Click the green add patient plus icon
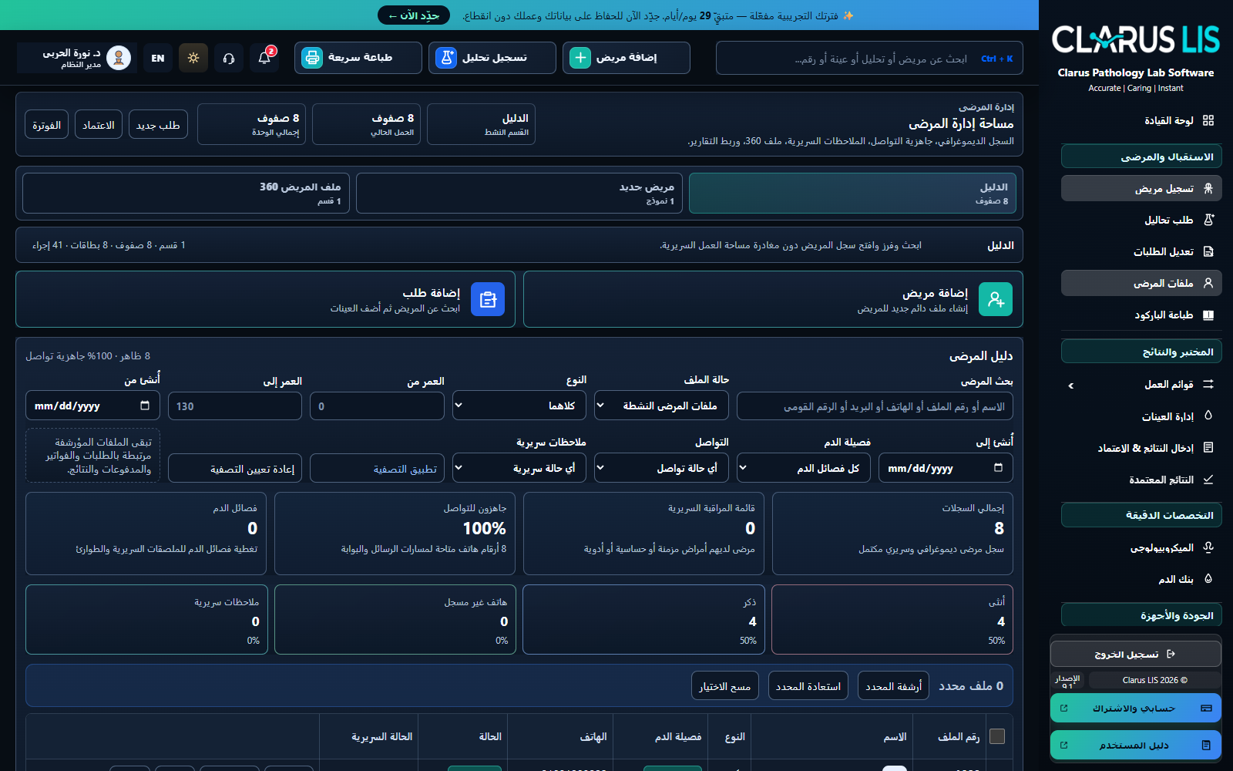The width and height of the screenshot is (1233, 771). pyautogui.click(x=580, y=58)
